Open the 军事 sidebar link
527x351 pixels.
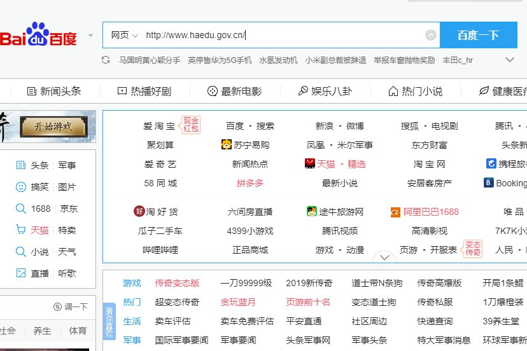click(67, 165)
